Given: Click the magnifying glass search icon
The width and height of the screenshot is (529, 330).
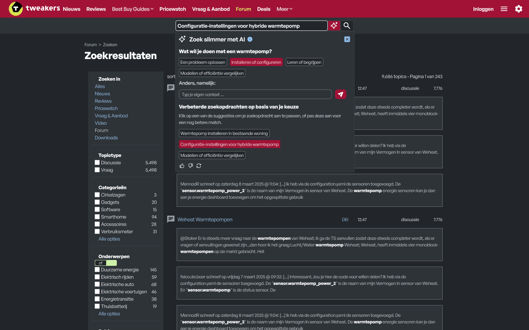Looking at the screenshot, I should [x=347, y=25].
